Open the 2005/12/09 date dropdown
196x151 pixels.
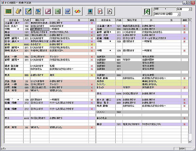coord(179,14)
